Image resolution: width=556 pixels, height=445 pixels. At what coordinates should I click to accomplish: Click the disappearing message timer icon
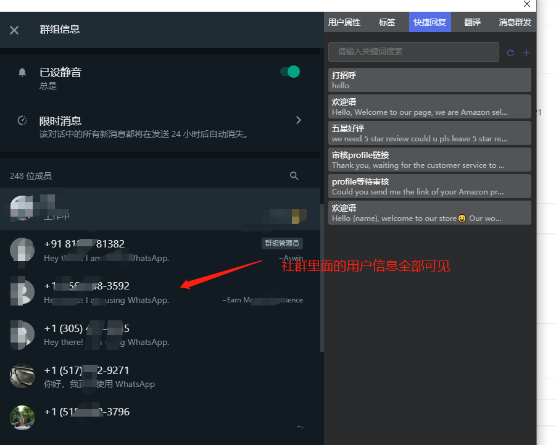click(x=23, y=120)
